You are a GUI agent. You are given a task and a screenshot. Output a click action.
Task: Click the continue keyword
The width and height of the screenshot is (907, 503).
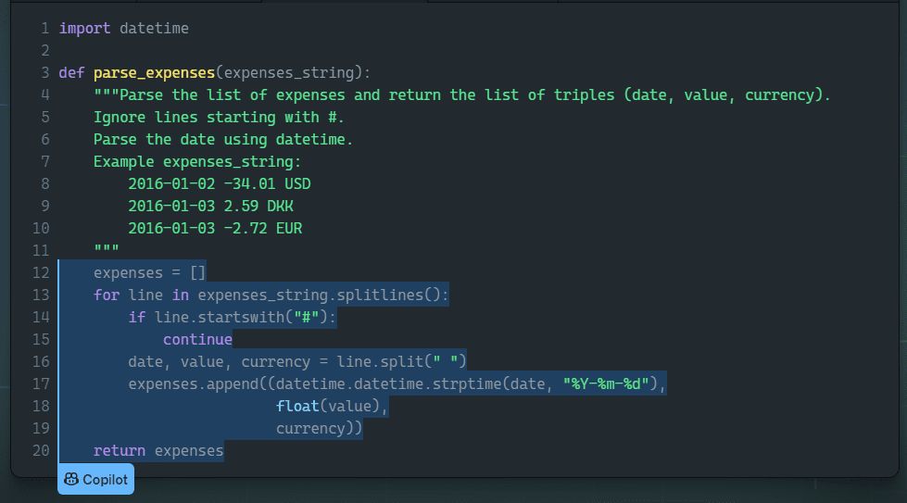point(197,340)
